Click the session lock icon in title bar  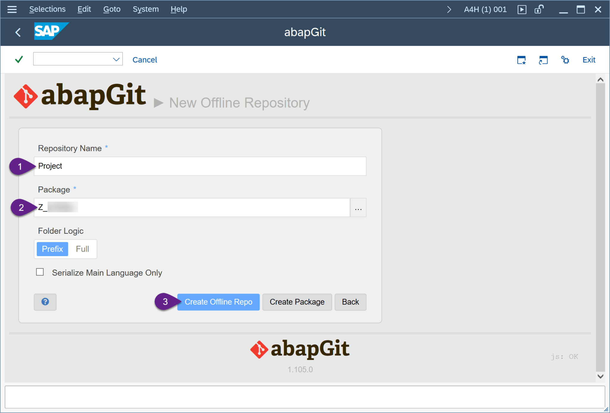point(539,9)
